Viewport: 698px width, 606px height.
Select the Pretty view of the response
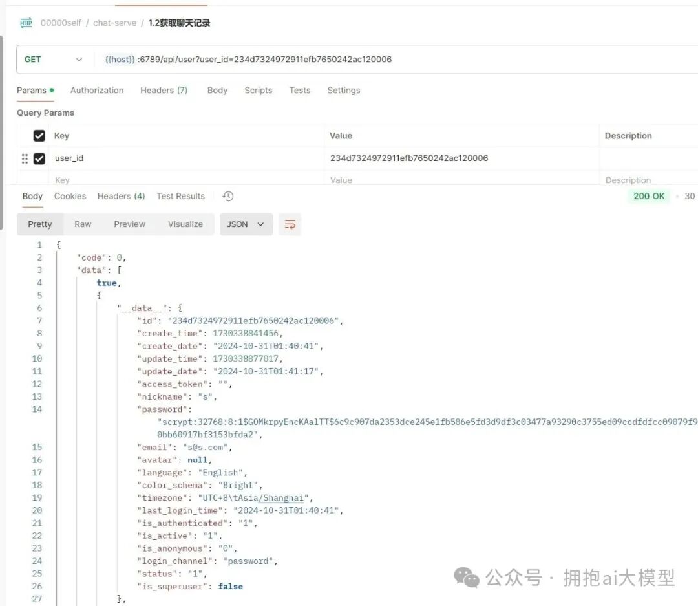(39, 224)
